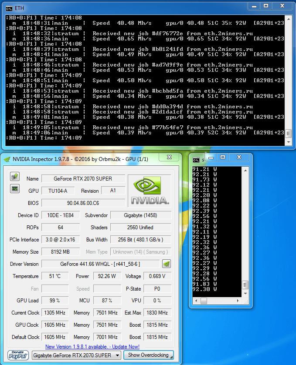Click the BIOS version field
296x365 pixels.
click(x=83, y=203)
